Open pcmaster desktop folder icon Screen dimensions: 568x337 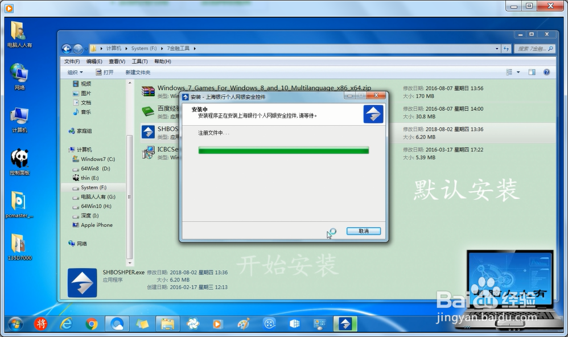pyautogui.click(x=19, y=204)
